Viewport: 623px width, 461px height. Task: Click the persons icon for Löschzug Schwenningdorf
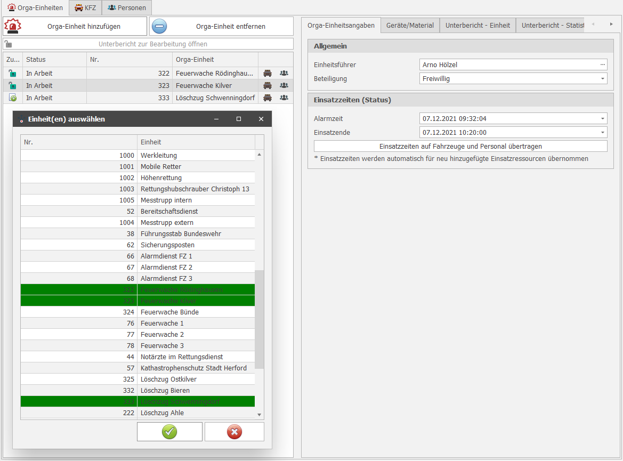coord(284,98)
